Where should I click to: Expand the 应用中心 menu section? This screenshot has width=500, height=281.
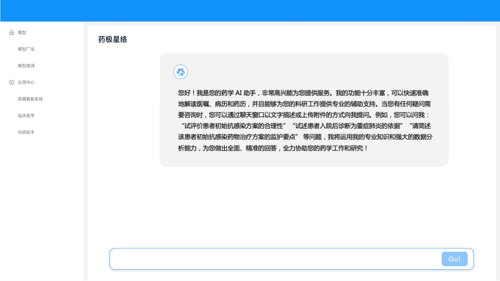coord(26,83)
